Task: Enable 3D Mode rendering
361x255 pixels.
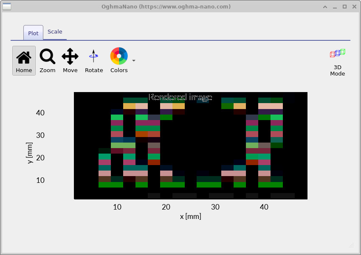Action: 337,62
